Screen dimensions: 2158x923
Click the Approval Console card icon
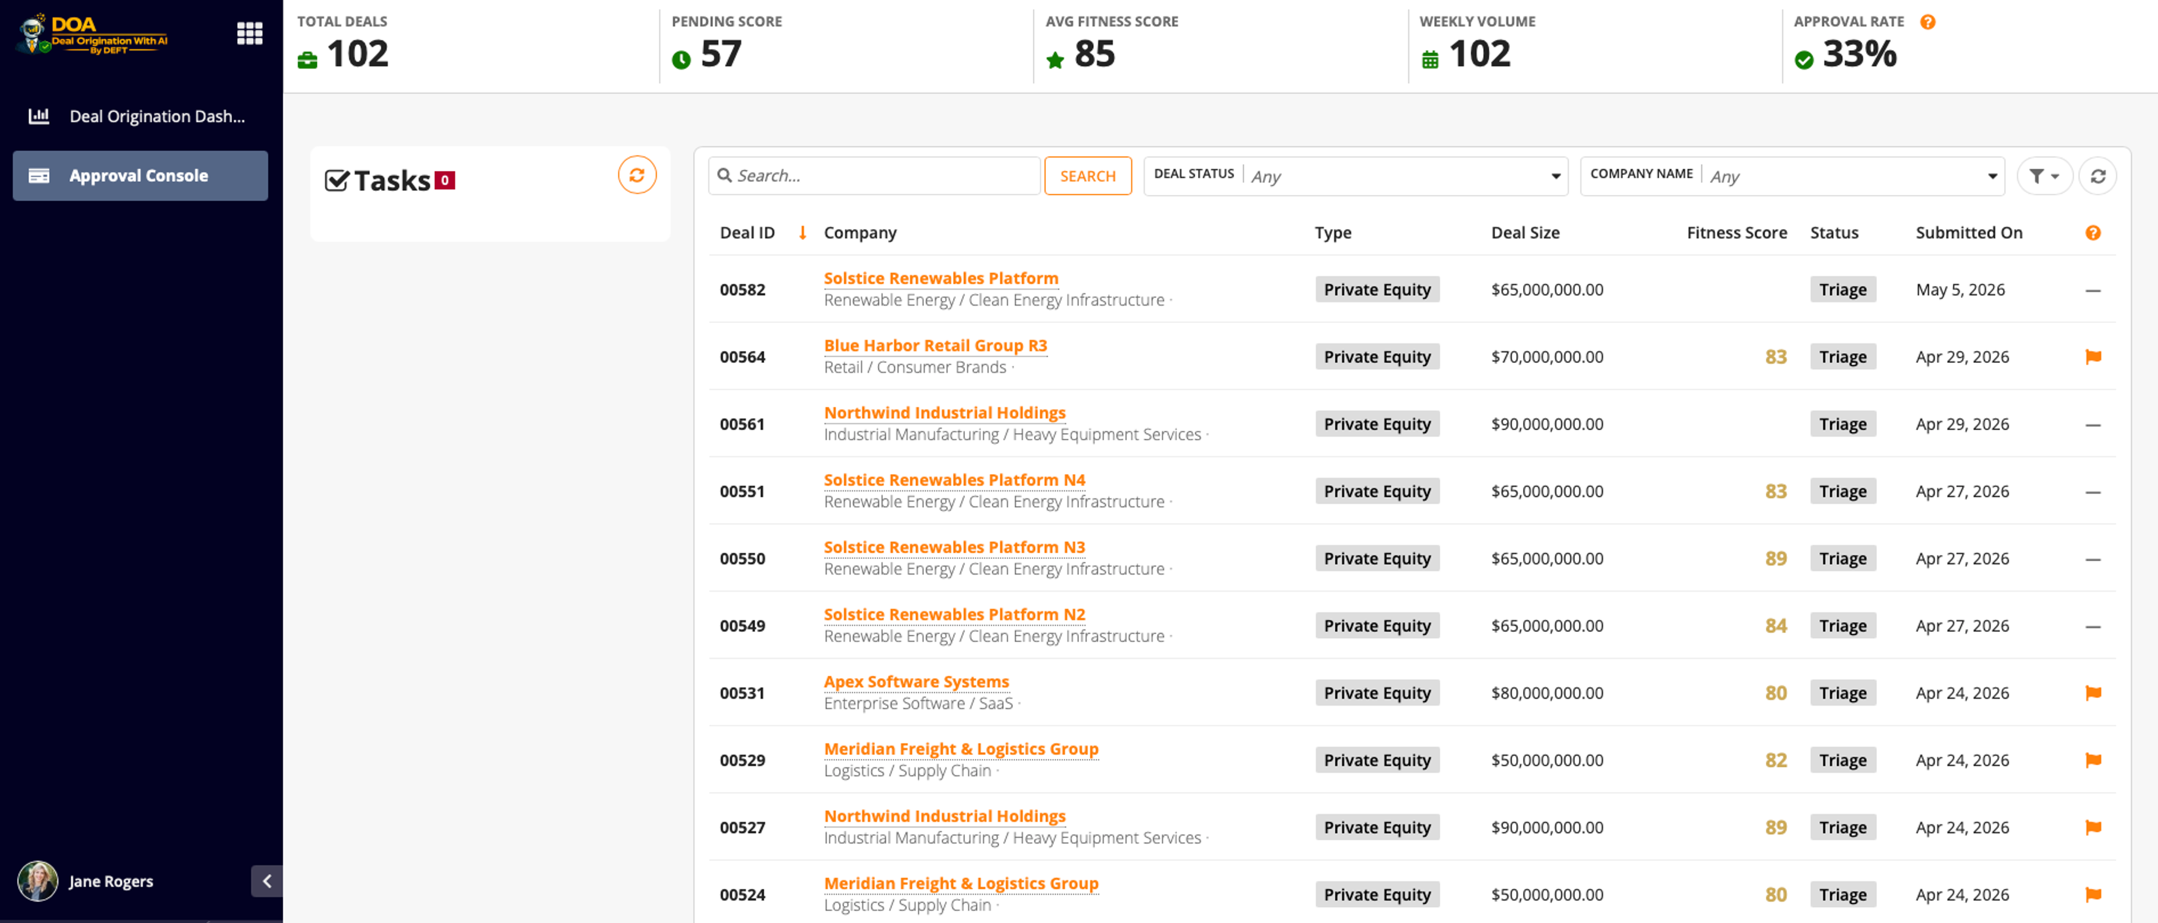39,176
